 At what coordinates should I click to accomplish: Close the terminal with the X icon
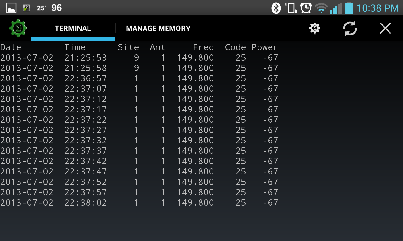[x=385, y=29]
